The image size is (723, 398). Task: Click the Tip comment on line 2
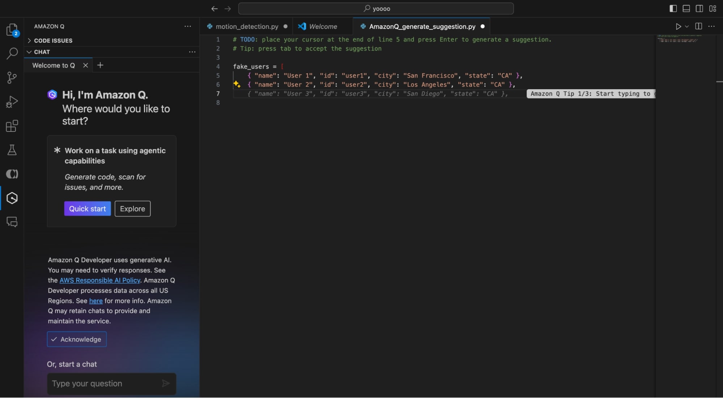tap(307, 48)
